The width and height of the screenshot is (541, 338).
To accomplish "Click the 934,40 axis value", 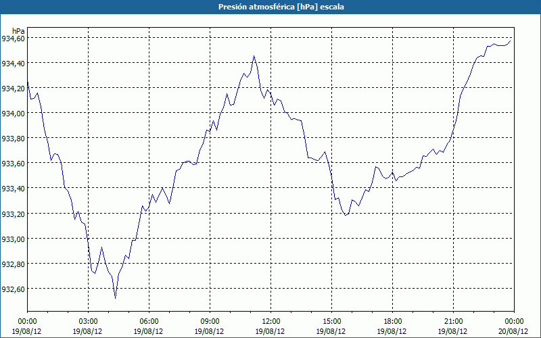I will tap(13, 64).
